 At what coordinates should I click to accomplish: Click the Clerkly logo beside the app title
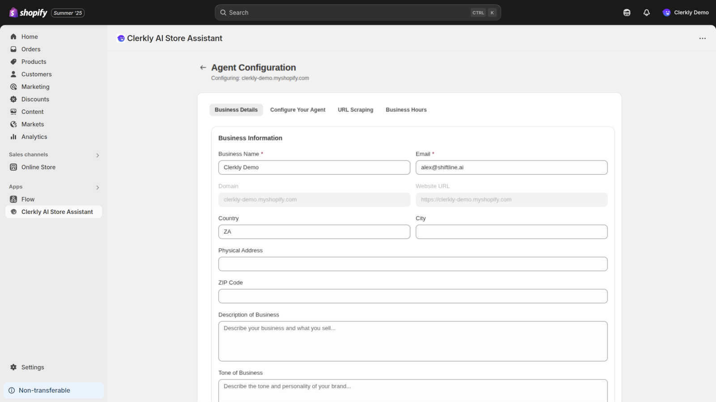121,38
